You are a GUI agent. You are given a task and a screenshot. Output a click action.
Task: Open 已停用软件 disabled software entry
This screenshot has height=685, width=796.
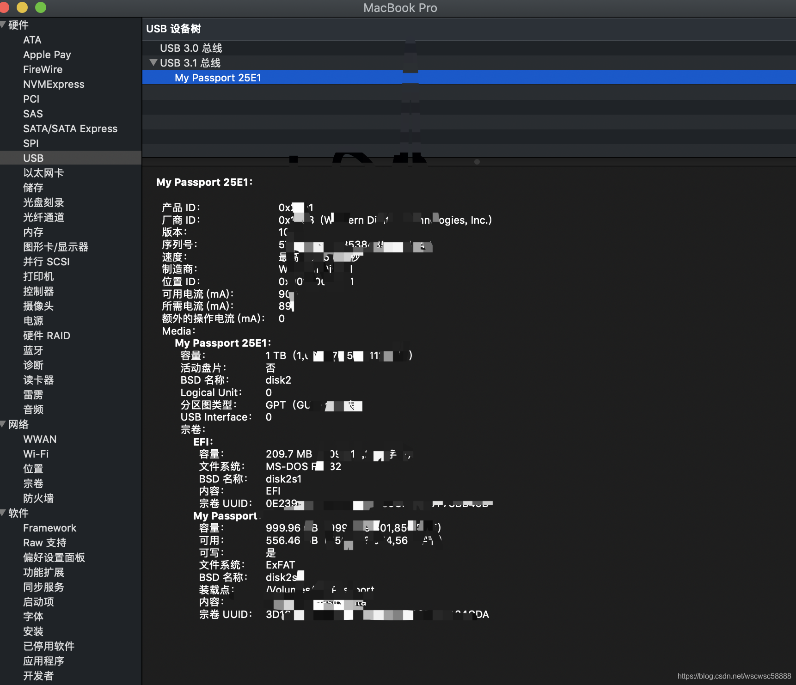click(x=49, y=646)
